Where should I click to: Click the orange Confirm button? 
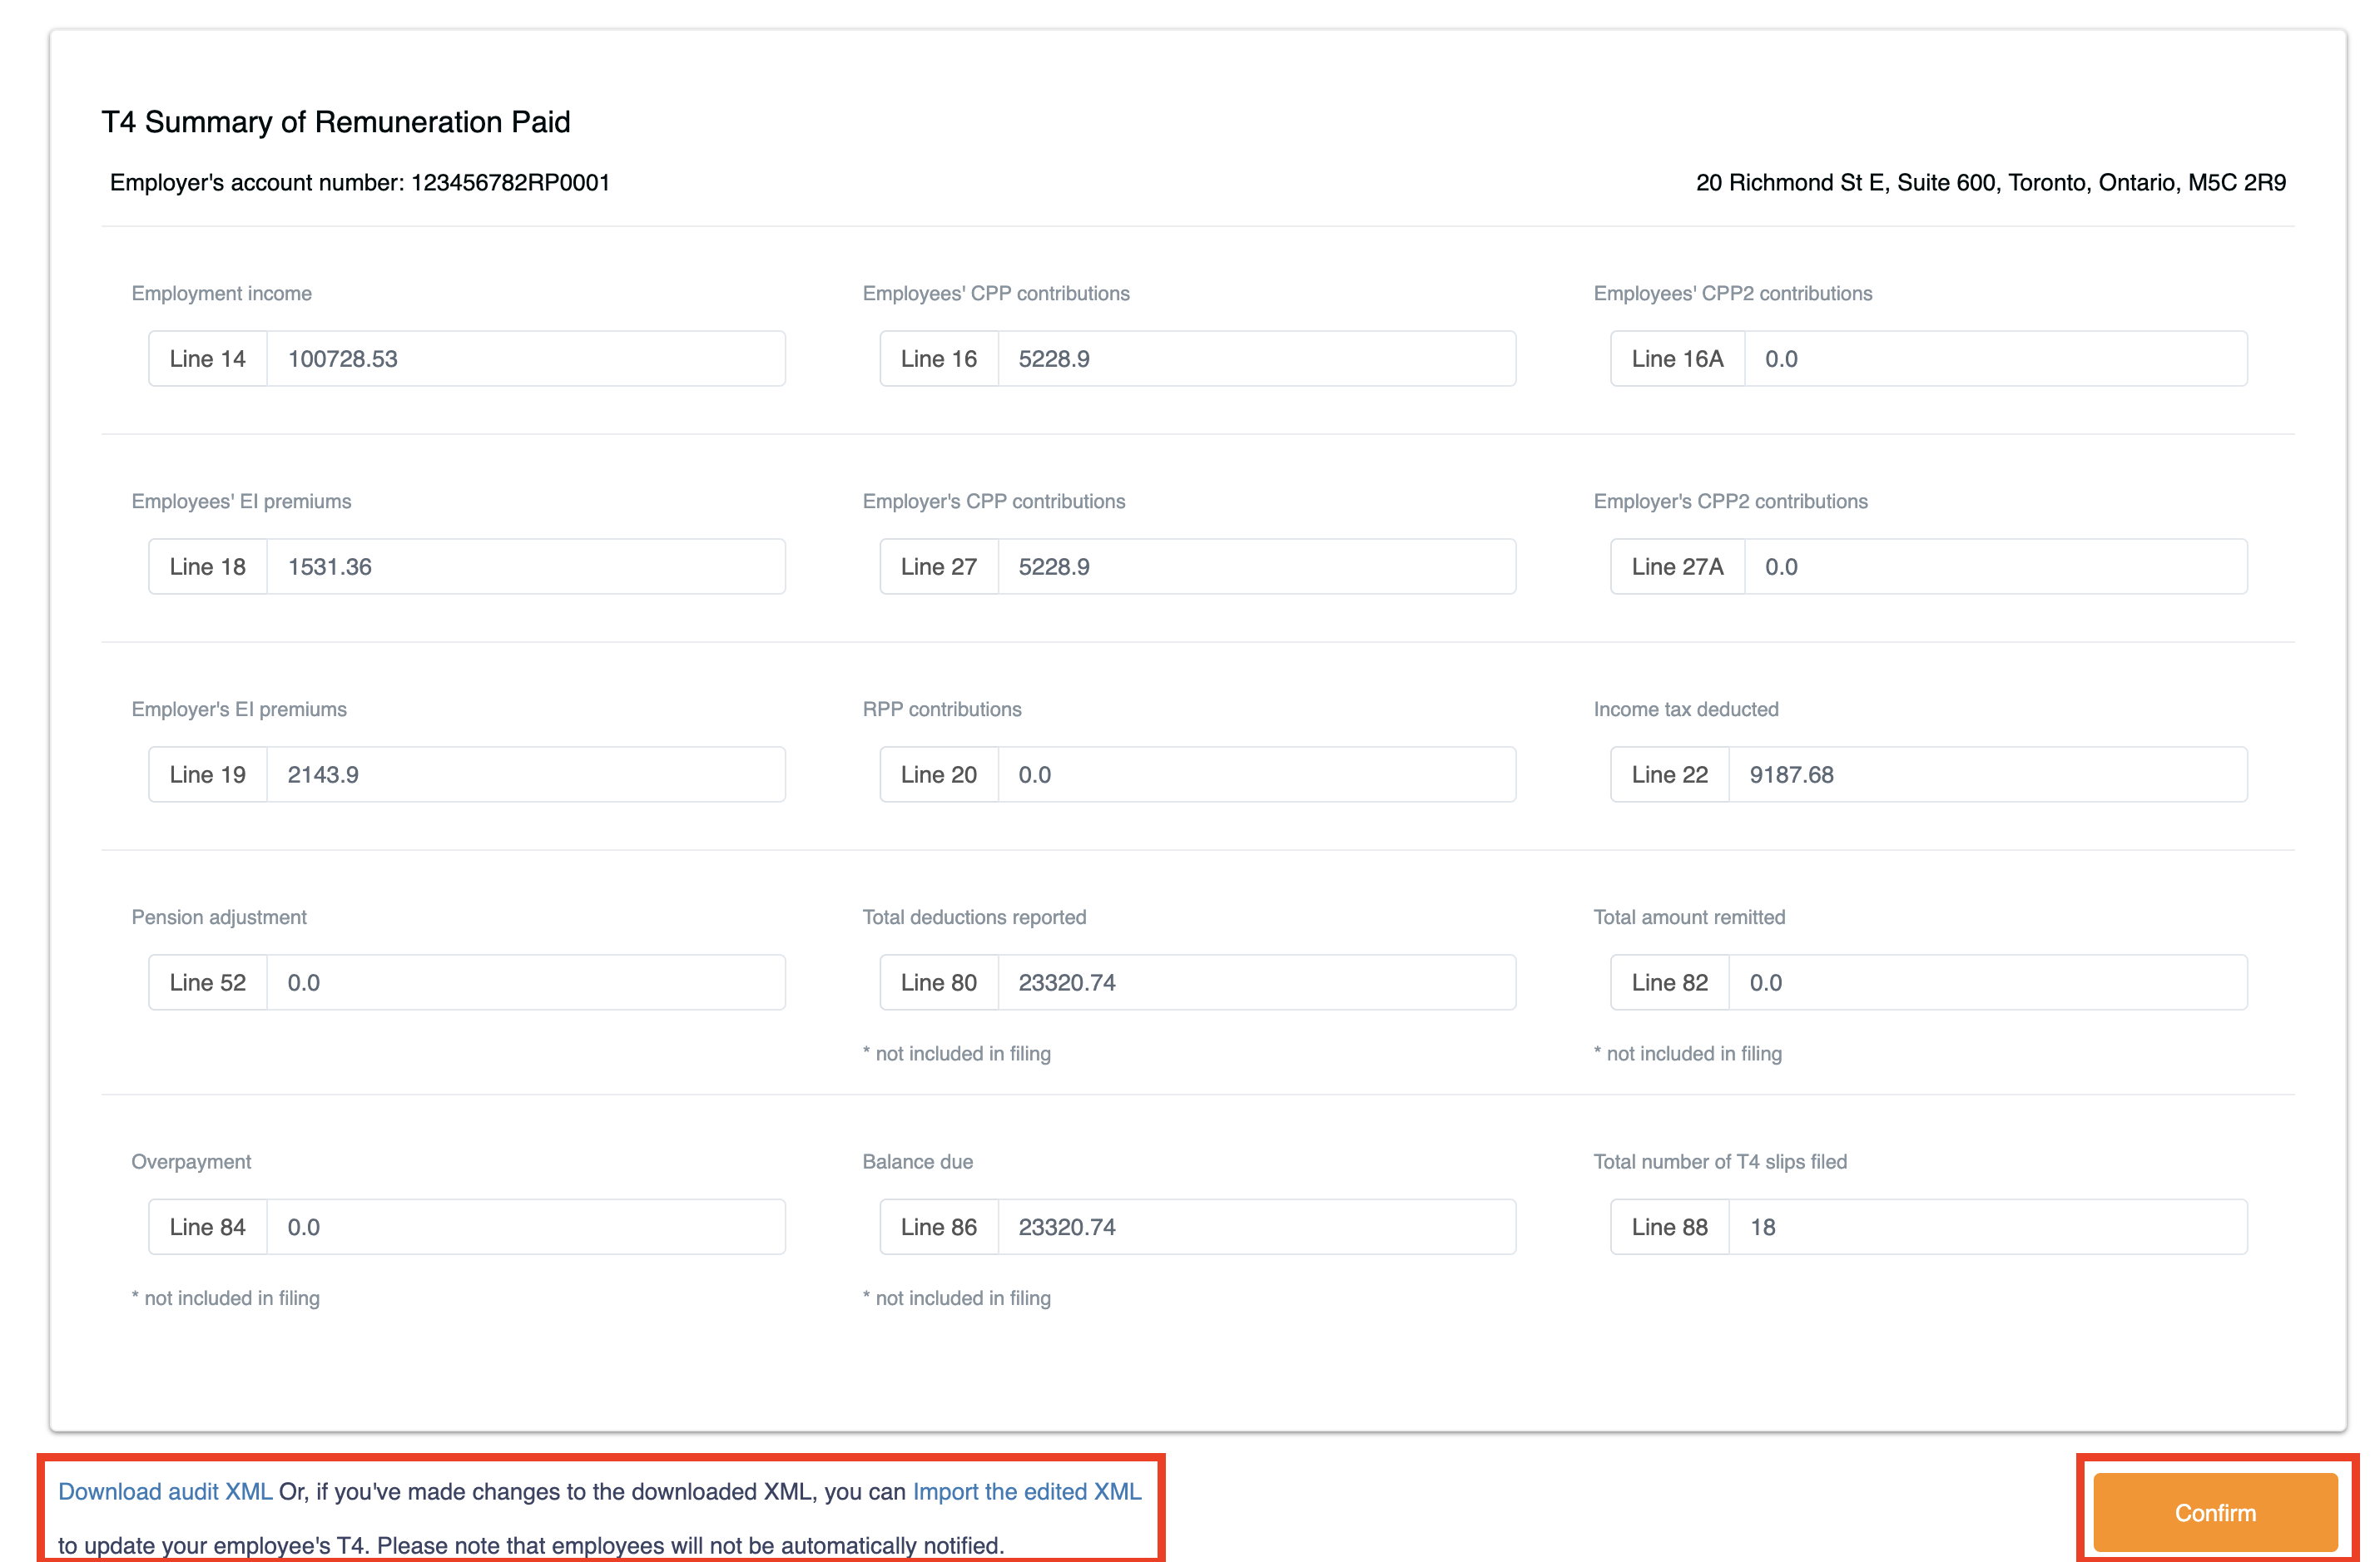(x=2215, y=1512)
